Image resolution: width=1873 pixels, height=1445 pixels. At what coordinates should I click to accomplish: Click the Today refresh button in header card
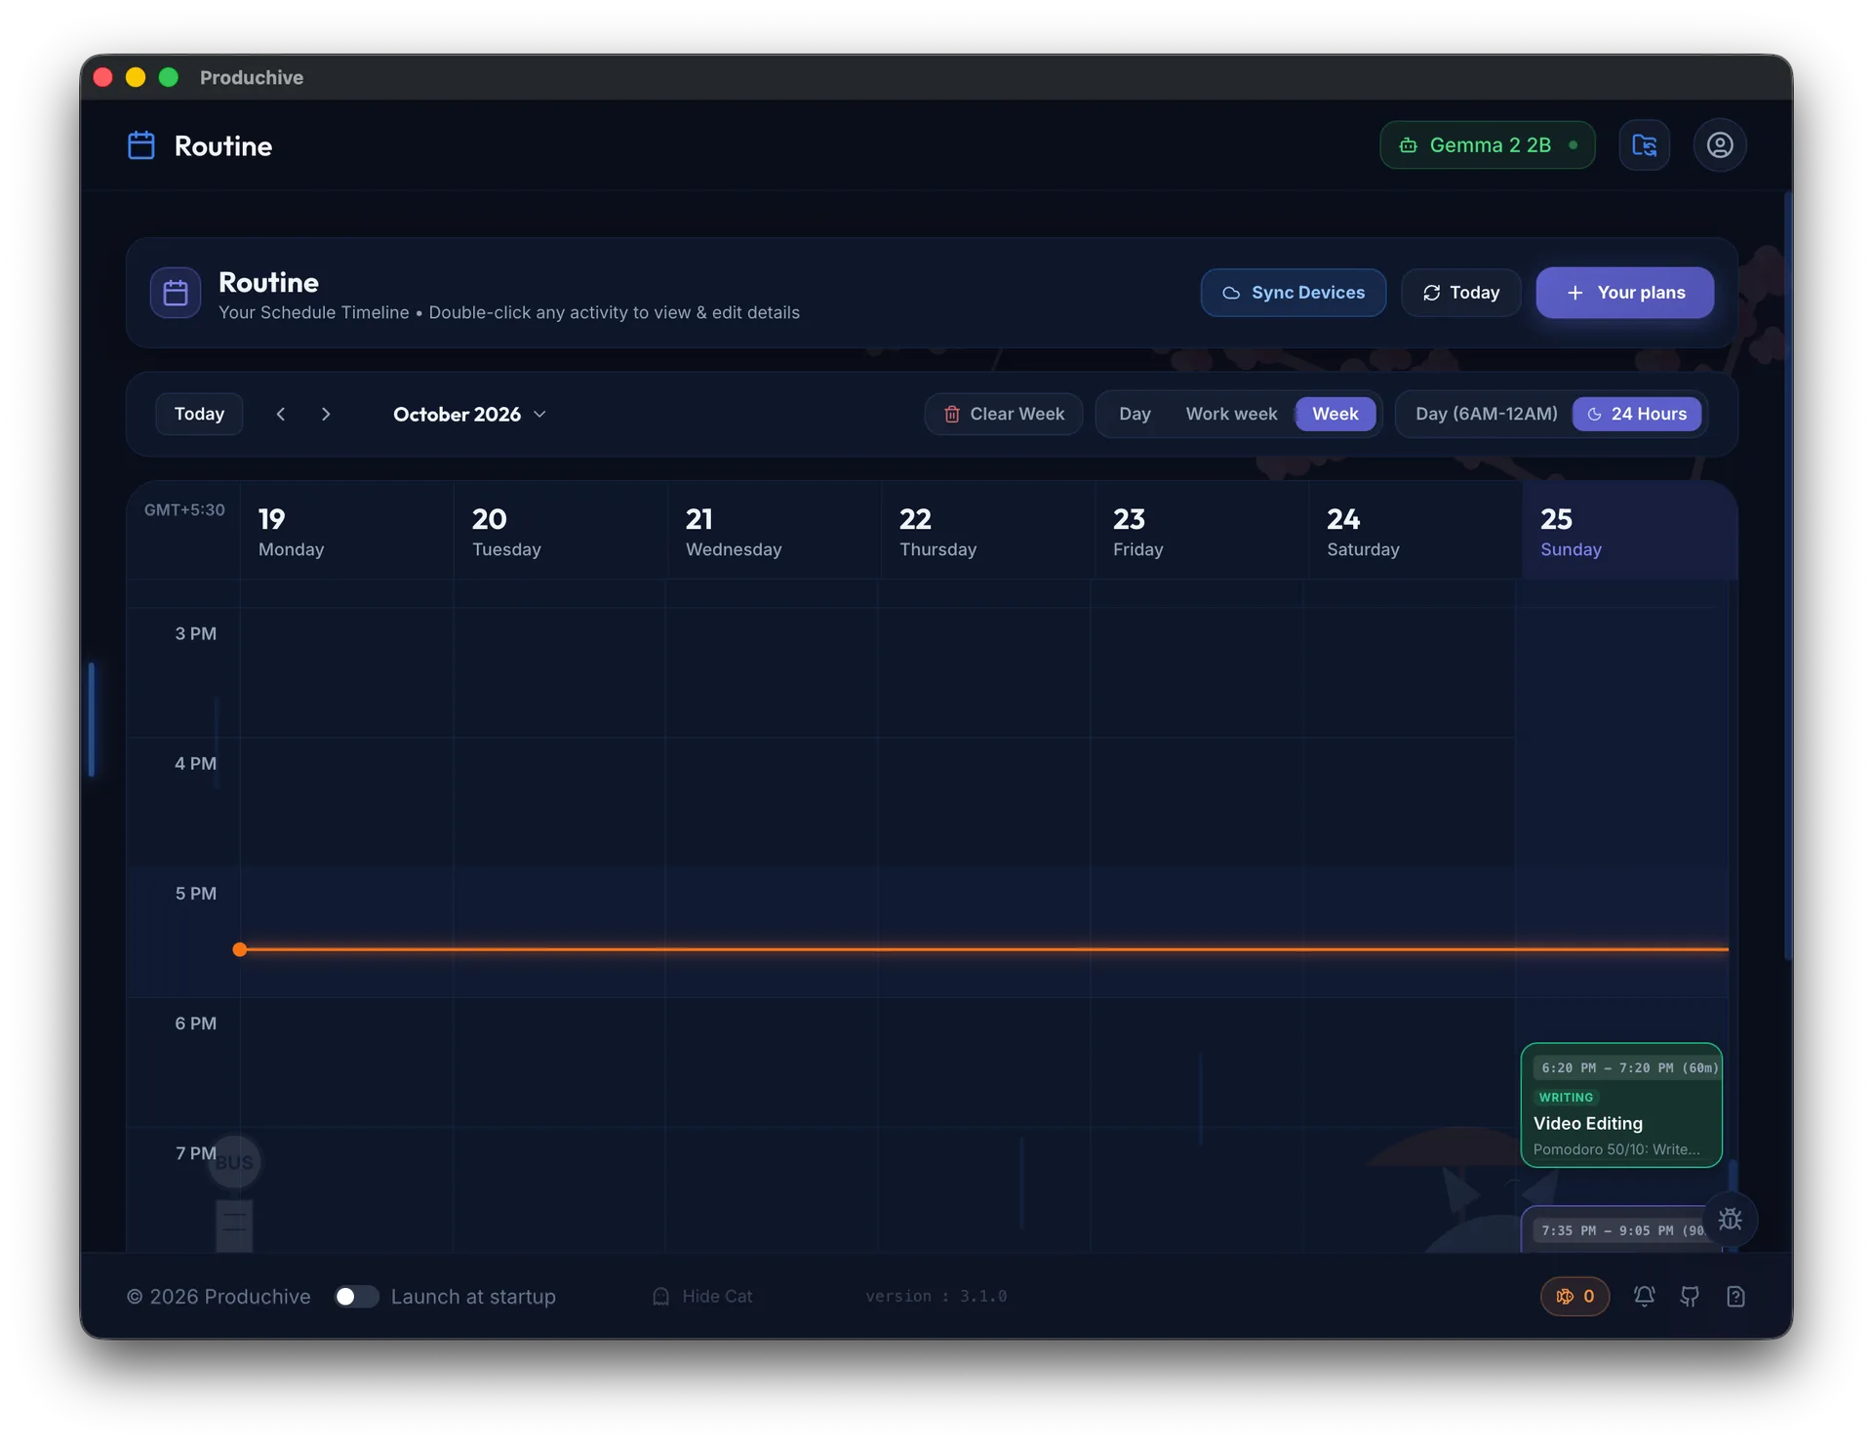(x=1460, y=293)
